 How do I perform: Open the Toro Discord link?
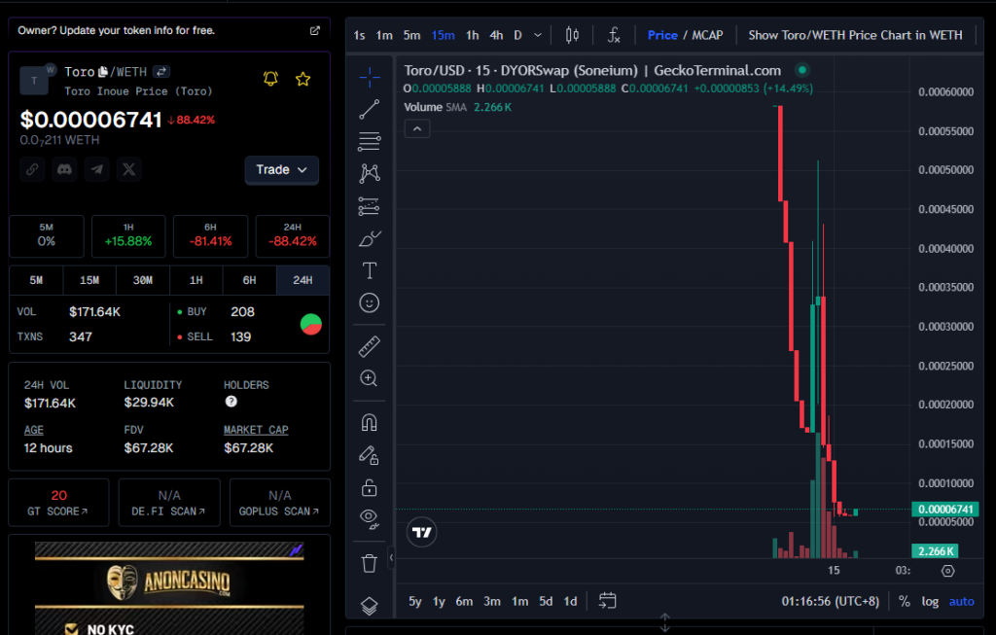64,169
